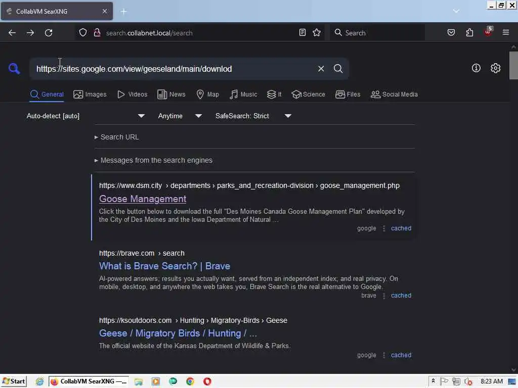Open cached copy of Goose Management
Viewport: 518px width, 388px height.
[401, 228]
